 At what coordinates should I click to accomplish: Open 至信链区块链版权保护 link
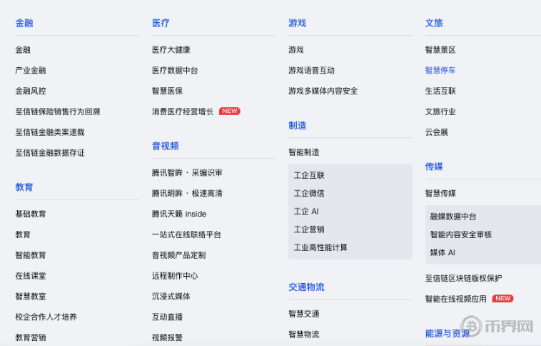point(464,278)
